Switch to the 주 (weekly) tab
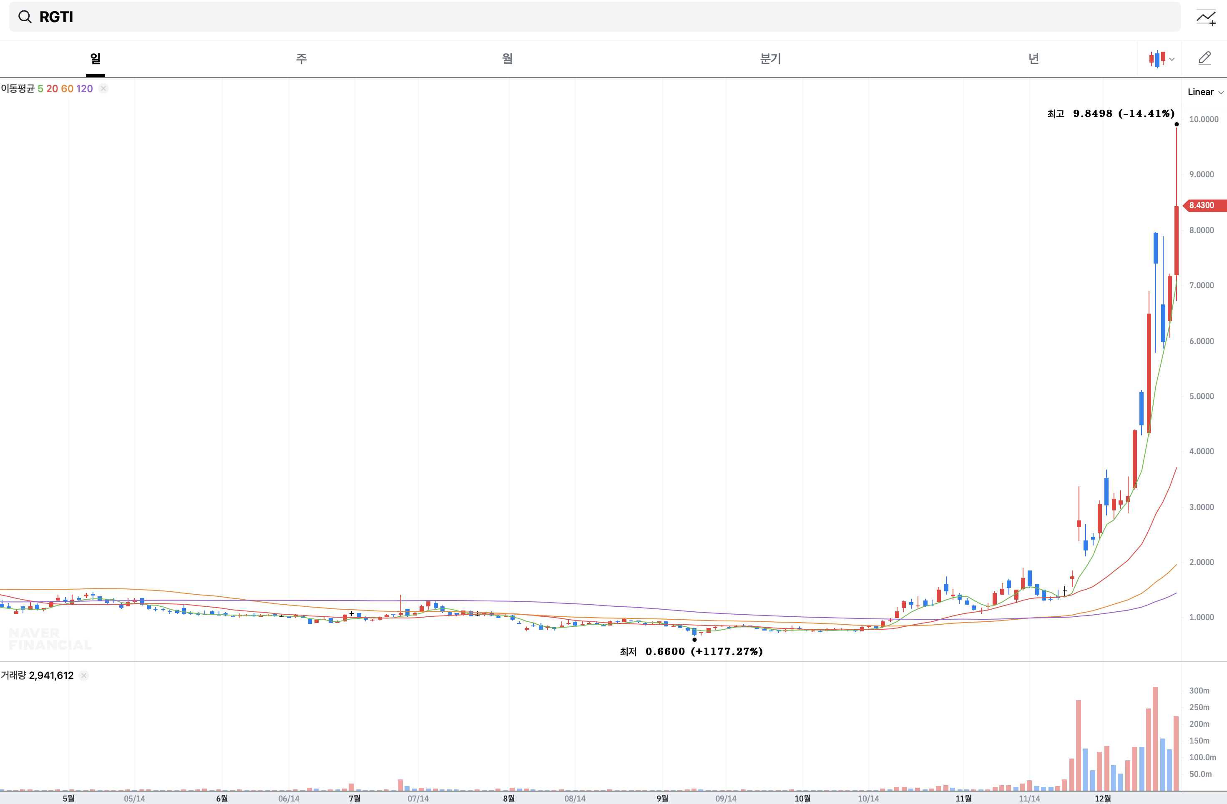The width and height of the screenshot is (1227, 804). [302, 59]
